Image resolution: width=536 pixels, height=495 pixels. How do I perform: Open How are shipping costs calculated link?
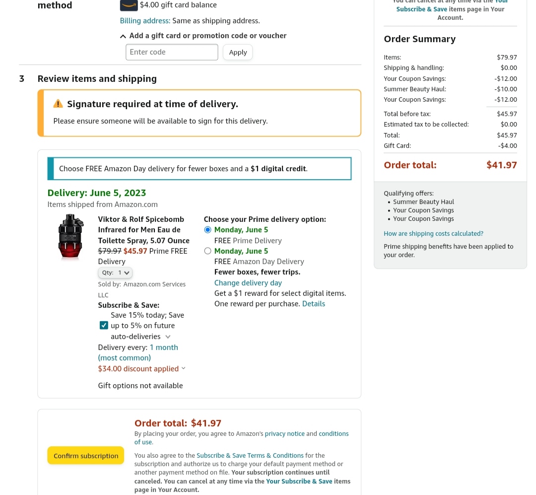pos(433,233)
